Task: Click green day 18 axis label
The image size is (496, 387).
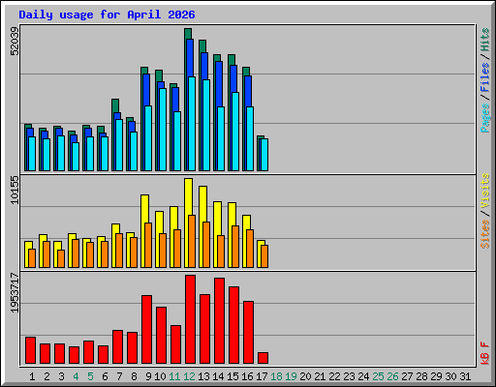Action: pyautogui.click(x=276, y=376)
